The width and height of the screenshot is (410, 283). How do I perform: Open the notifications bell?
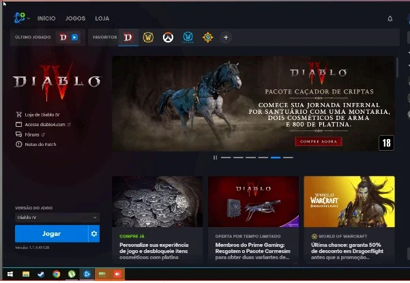tap(390, 19)
